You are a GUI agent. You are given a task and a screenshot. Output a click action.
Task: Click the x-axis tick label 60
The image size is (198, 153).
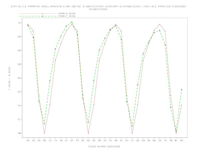138,140
